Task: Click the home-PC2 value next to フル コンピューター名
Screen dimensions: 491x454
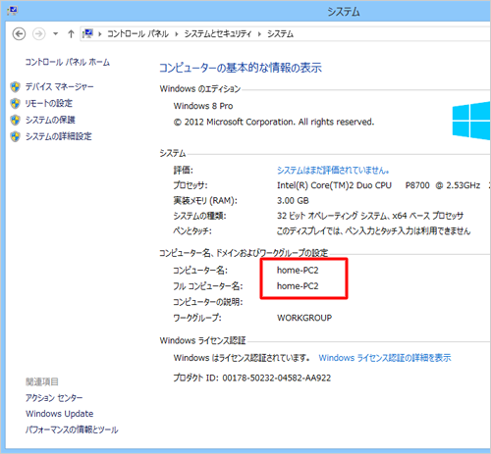Action: pyautogui.click(x=298, y=286)
